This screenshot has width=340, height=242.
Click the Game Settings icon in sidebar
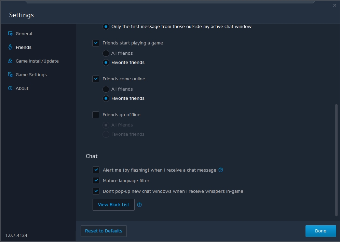point(10,75)
